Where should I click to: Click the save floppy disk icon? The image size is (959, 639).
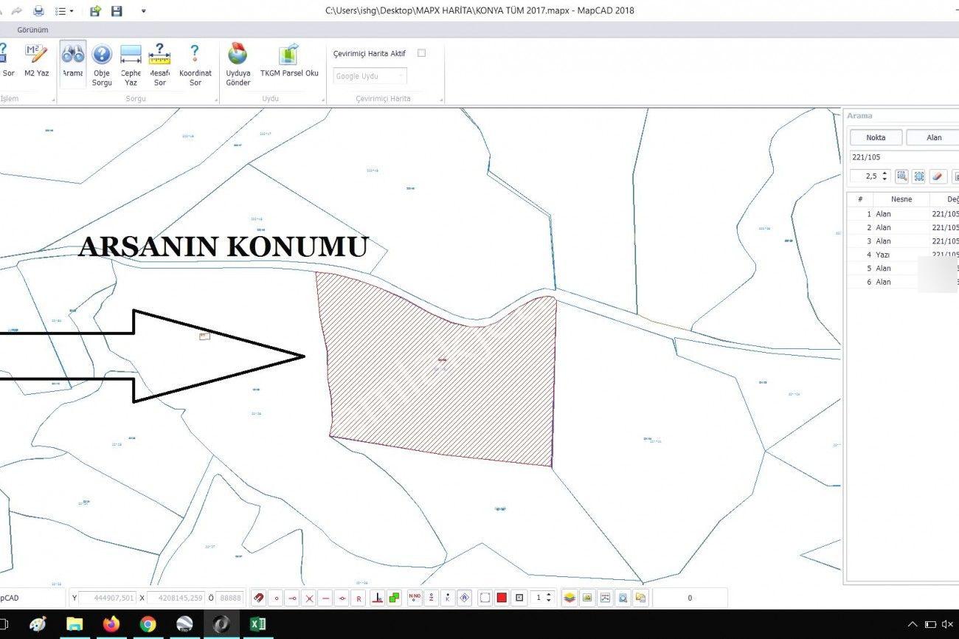click(117, 11)
